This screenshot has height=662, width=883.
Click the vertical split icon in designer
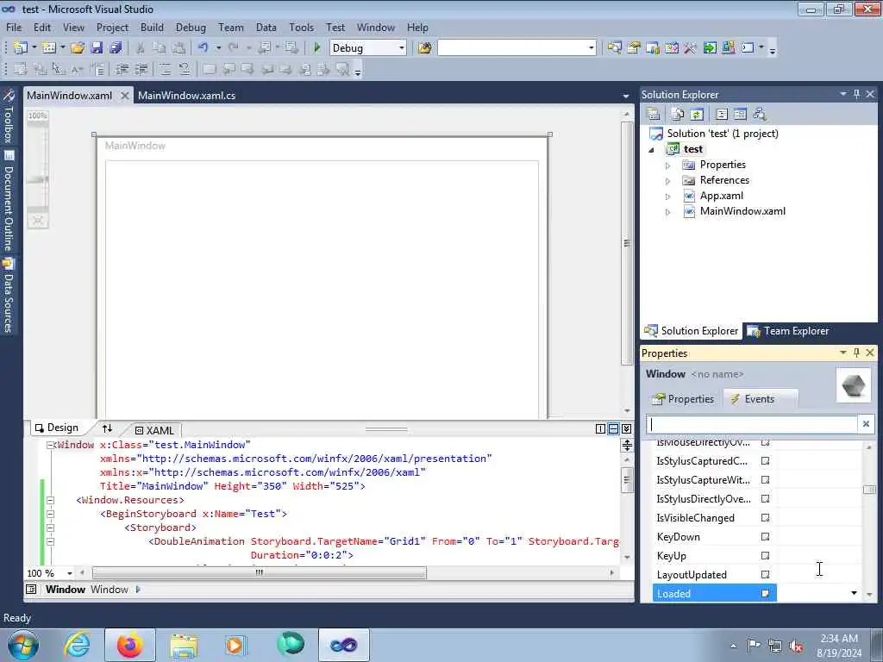[x=600, y=429]
